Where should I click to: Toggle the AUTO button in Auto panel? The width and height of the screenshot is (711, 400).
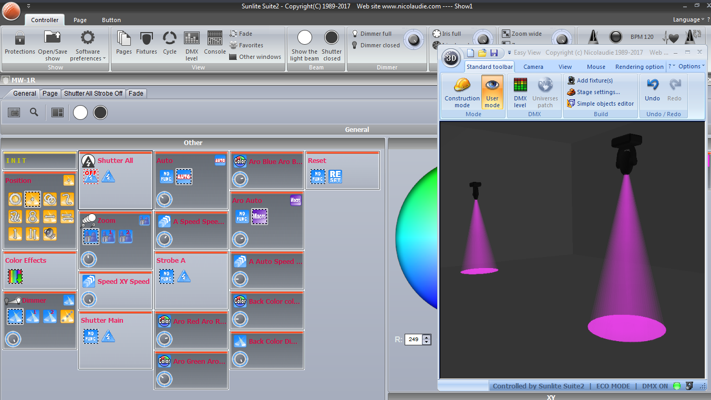[183, 176]
